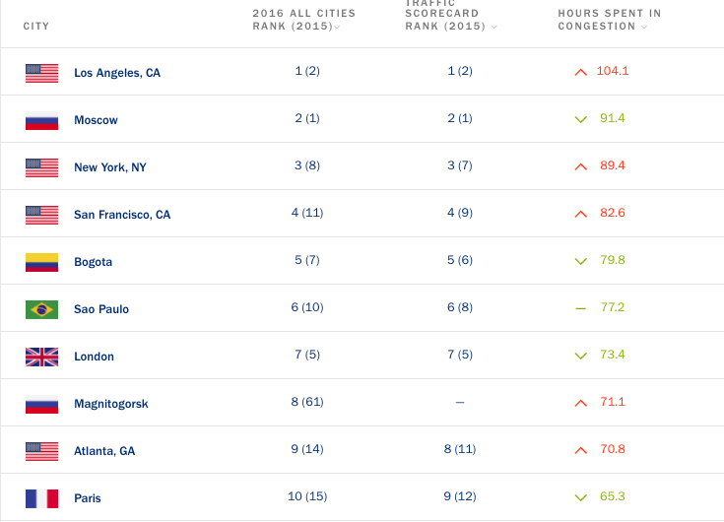Click the red up arrow for Los Angeles
The height and width of the screenshot is (522, 724).
(x=580, y=72)
